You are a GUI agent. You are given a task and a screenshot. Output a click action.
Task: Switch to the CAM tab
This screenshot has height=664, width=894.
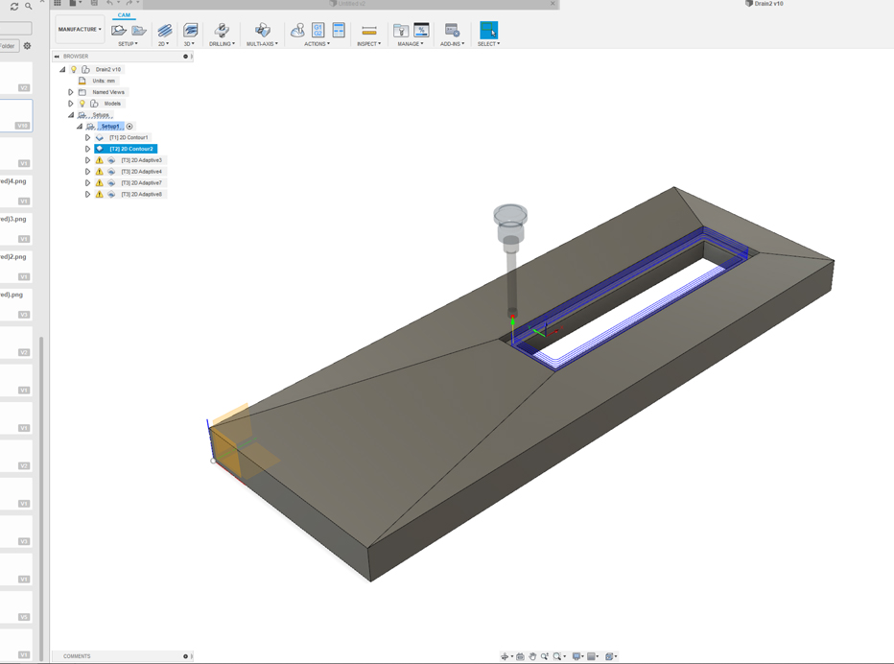tap(123, 15)
